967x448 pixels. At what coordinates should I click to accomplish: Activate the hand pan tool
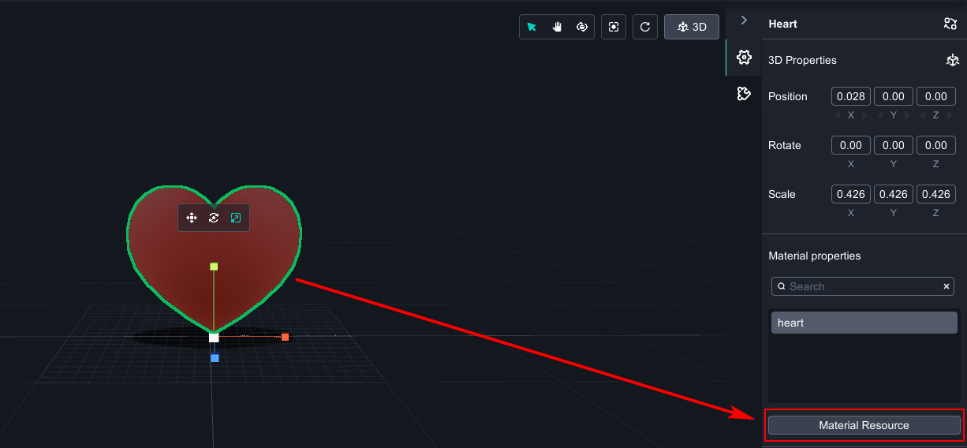(557, 27)
